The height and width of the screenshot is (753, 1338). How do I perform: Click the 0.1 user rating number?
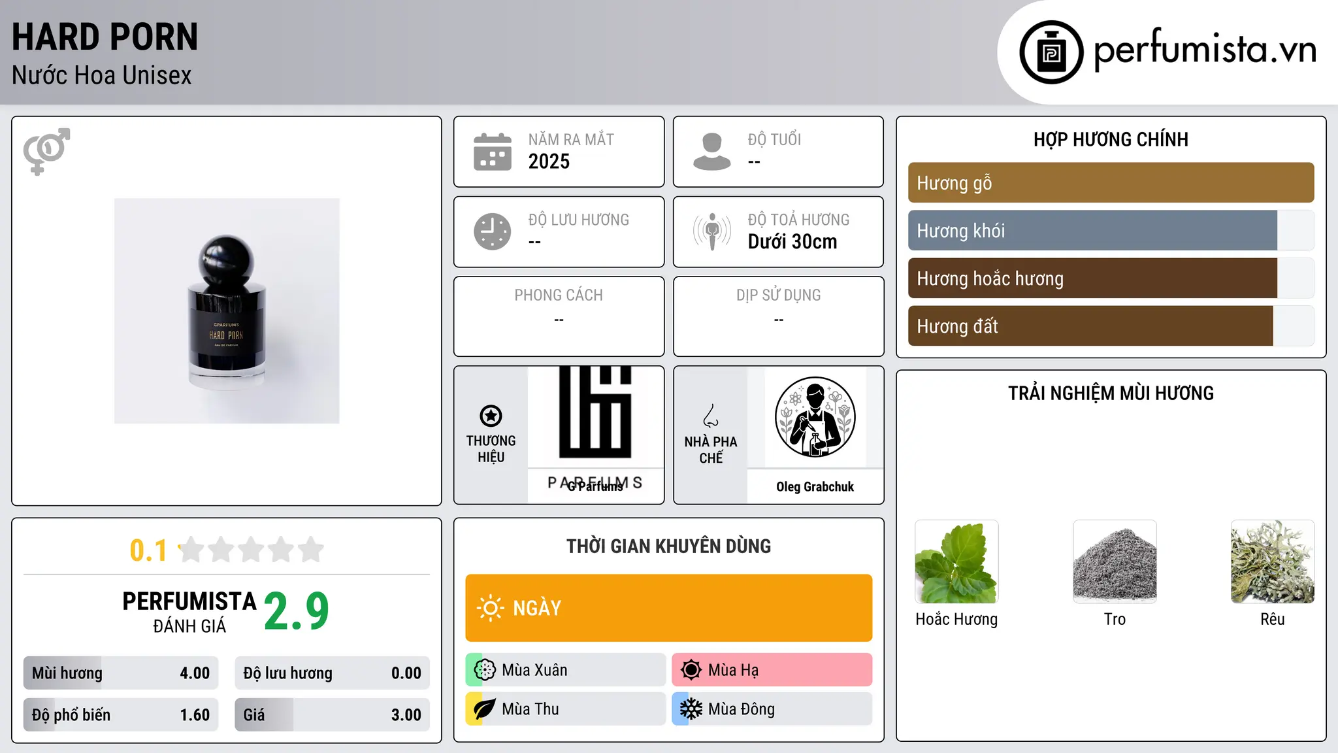148,550
